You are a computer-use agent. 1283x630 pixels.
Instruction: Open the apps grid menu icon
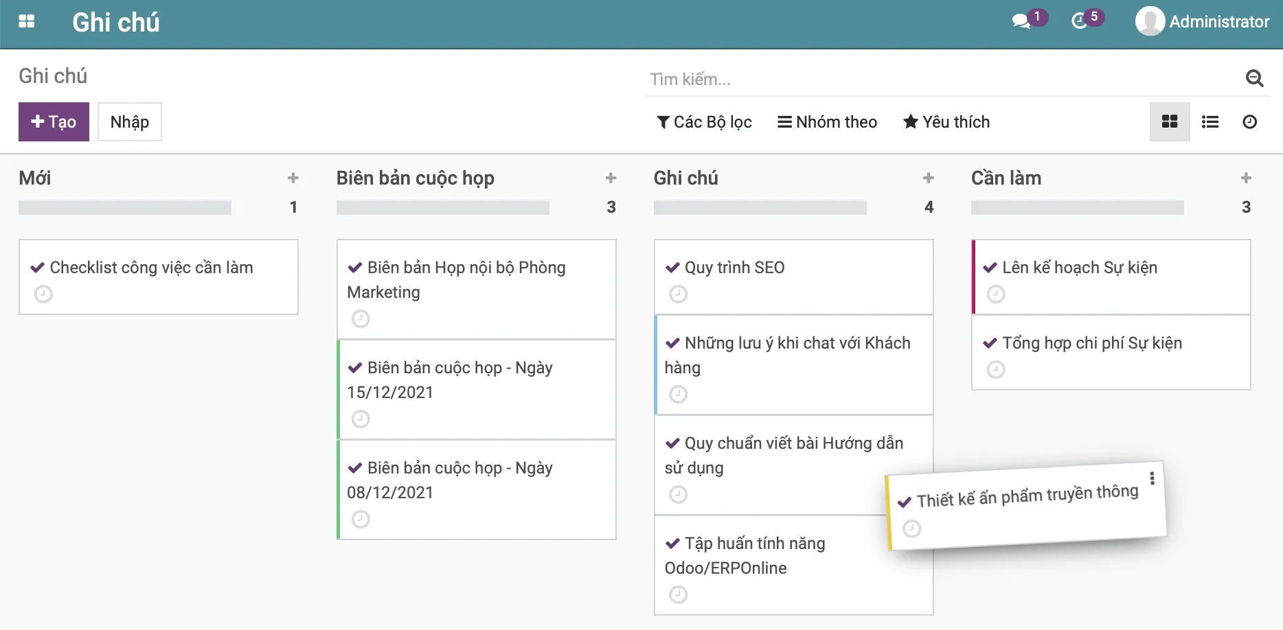tap(27, 21)
